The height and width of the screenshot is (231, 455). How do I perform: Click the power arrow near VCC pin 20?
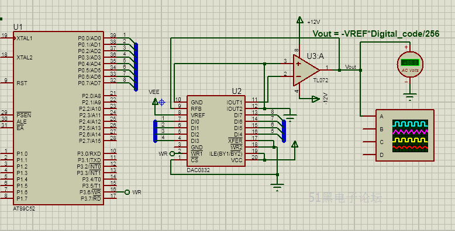295,144
